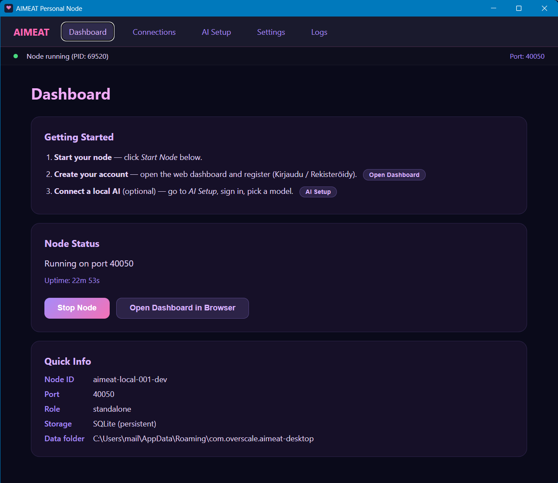Click the AIMEAT logo text
Image resolution: width=558 pixels, height=483 pixels.
pos(31,32)
